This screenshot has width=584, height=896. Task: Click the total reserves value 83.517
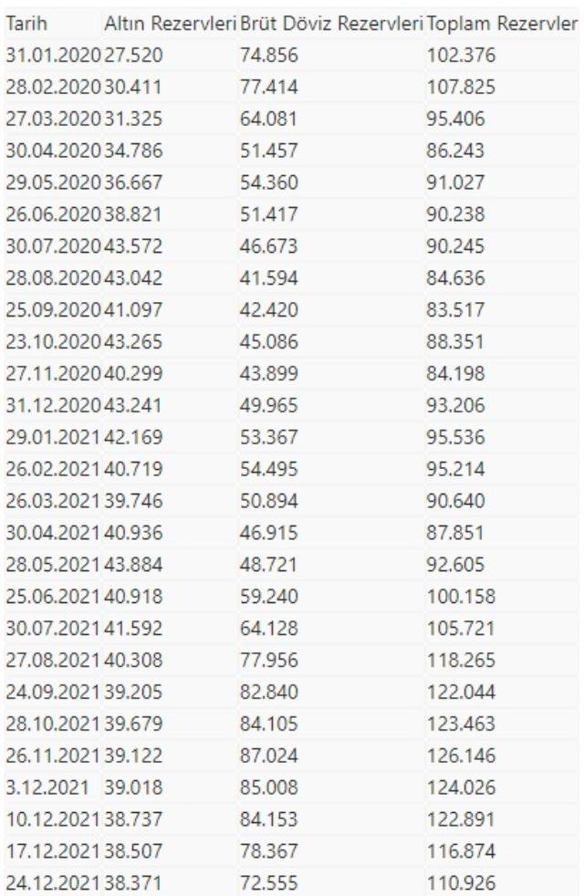coord(455,309)
